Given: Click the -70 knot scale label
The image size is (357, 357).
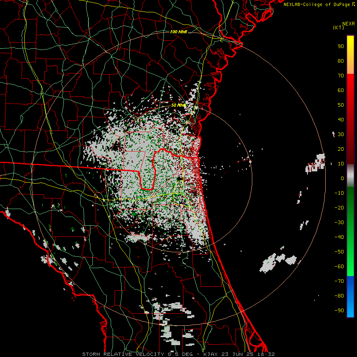Looking at the screenshot, I should tap(339, 281).
